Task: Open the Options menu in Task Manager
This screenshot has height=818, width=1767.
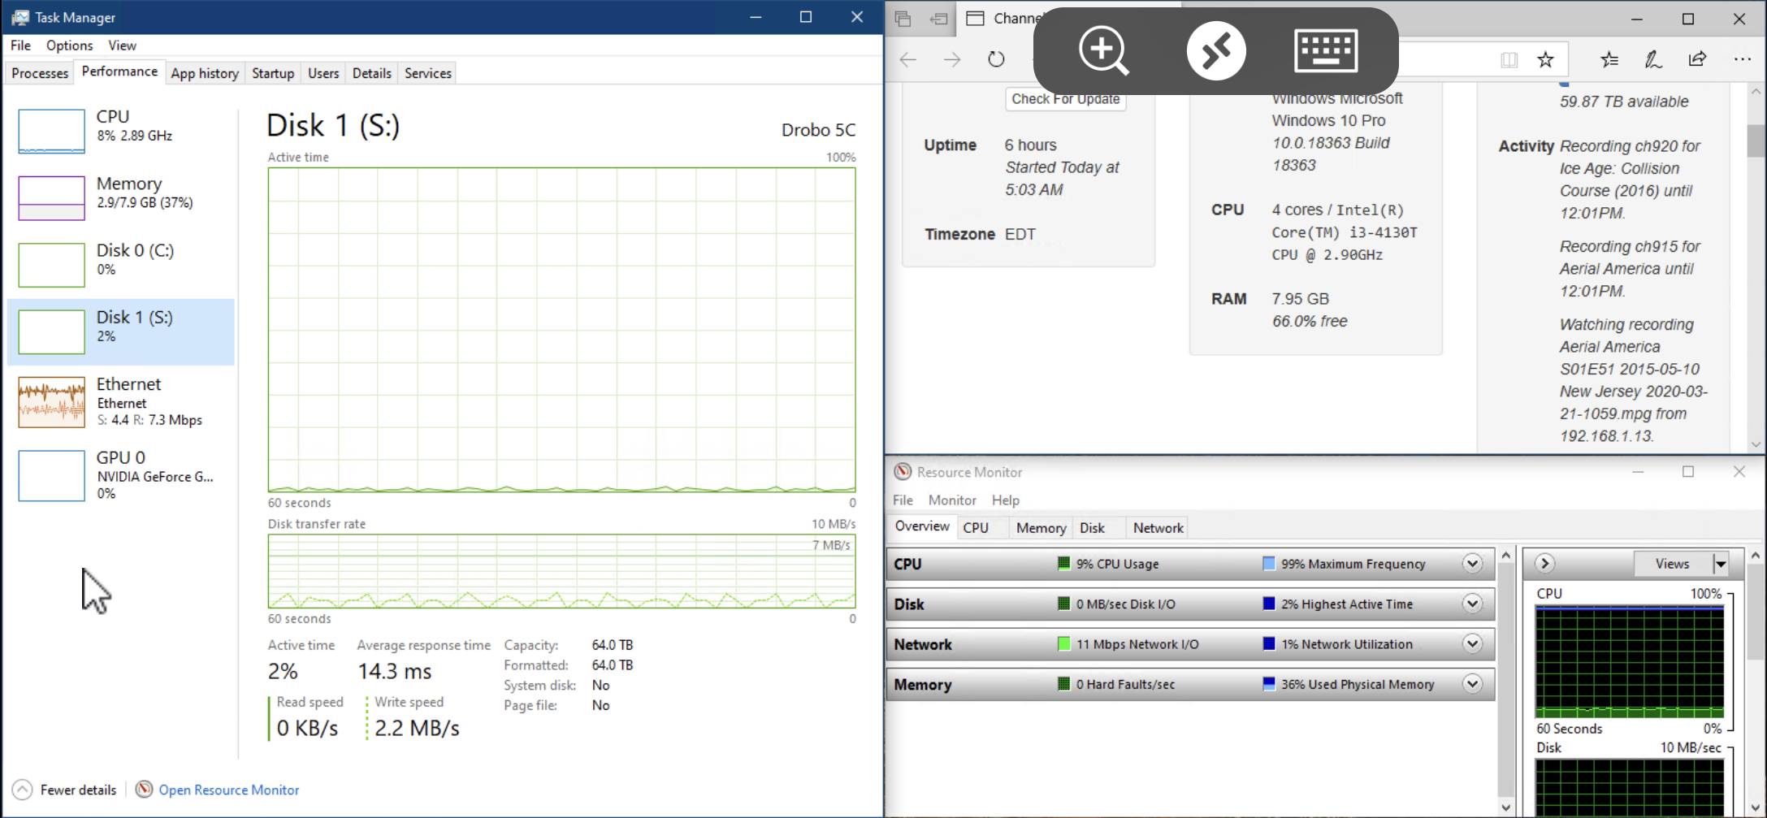Action: tap(69, 45)
